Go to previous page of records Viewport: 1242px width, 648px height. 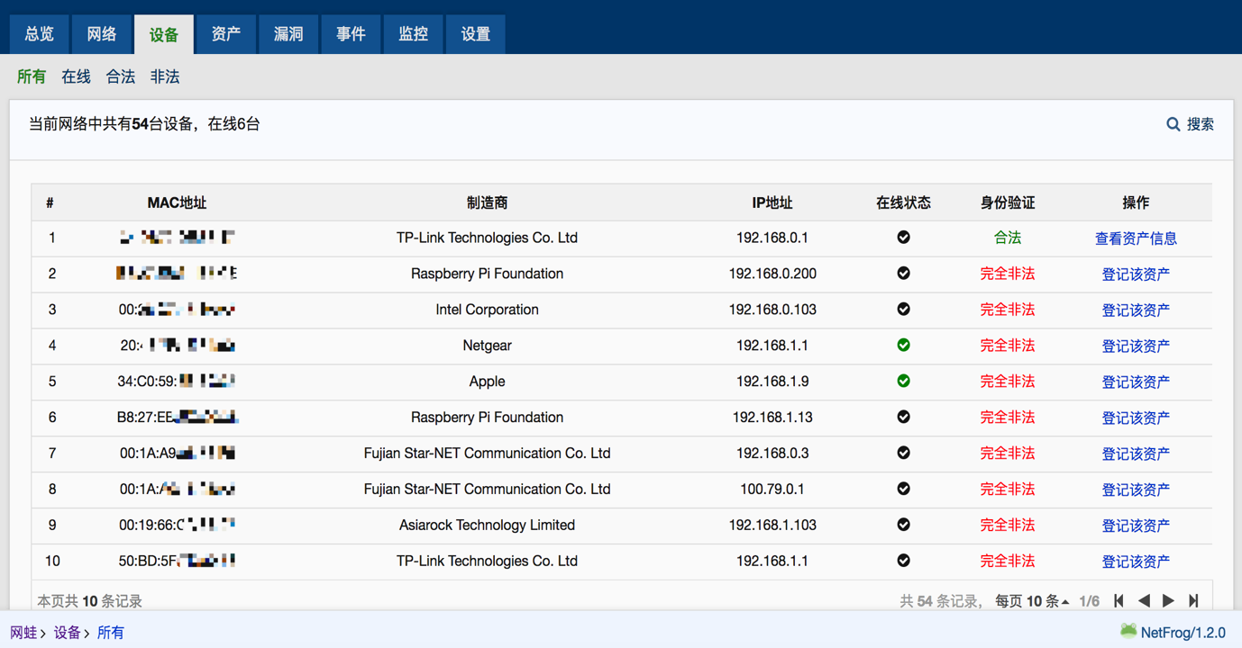point(1144,600)
